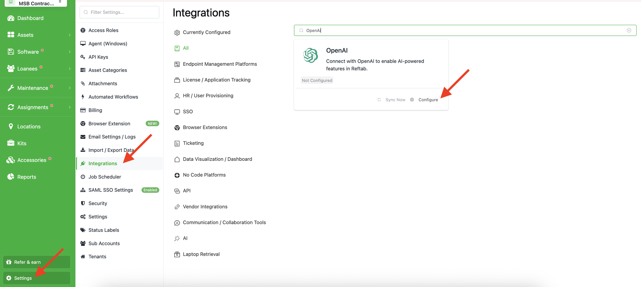641x287 pixels.
Task: Expand the Assets submenu chevron
Action: [x=69, y=35]
